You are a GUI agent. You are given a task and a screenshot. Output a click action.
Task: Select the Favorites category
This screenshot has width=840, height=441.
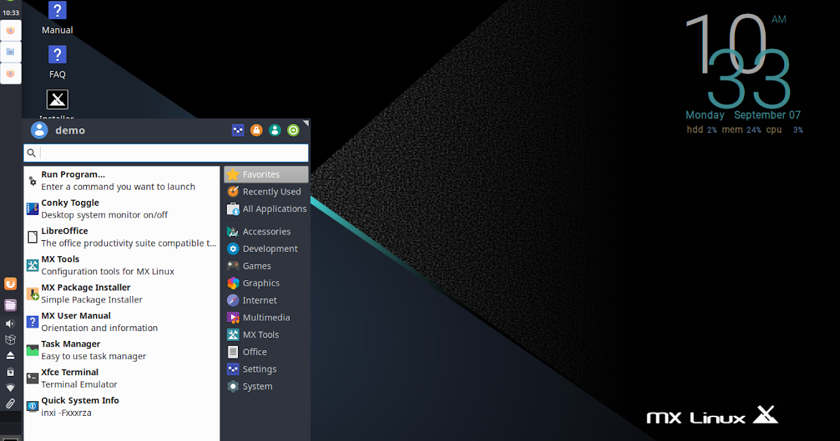[266, 174]
